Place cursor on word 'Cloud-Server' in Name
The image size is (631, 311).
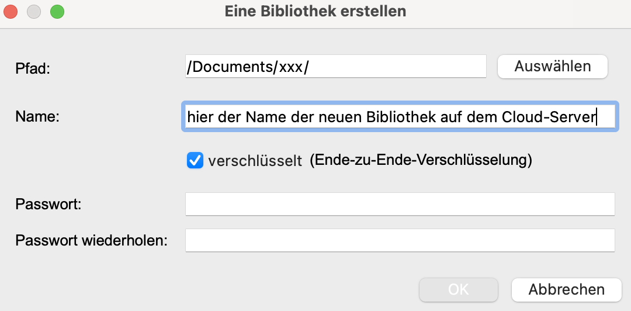pyautogui.click(x=549, y=117)
